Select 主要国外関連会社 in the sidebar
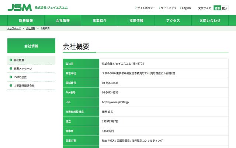Viewport: 236px width, 148px height. click(31, 85)
